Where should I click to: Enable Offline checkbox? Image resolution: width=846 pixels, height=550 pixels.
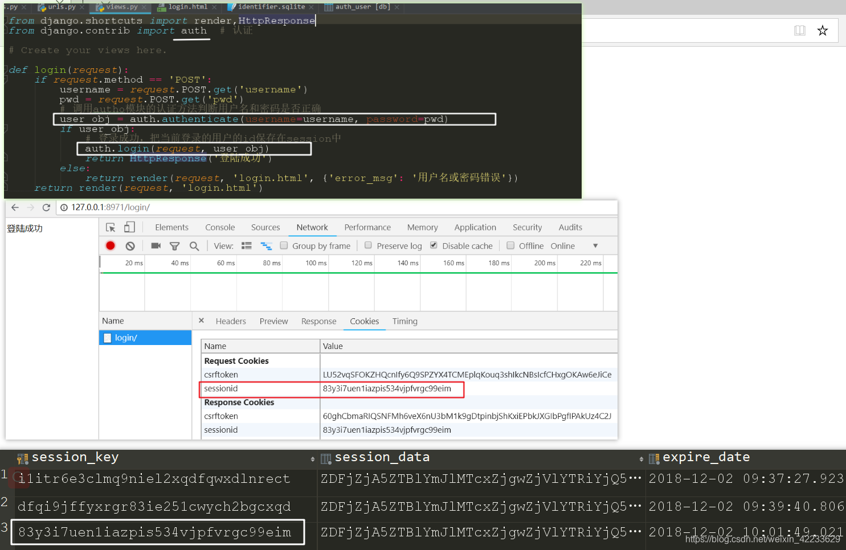(510, 245)
